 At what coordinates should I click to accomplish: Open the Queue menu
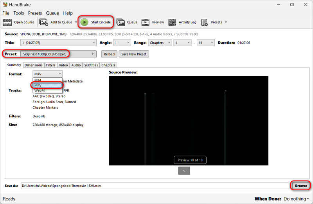point(52,13)
